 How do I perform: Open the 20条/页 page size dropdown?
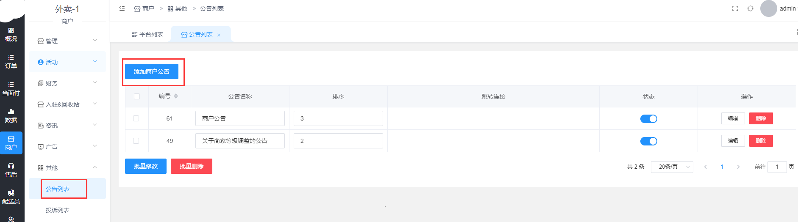pyautogui.click(x=672, y=167)
